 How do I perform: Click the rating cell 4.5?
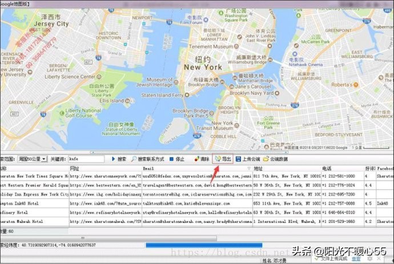pyautogui.click(x=370, y=203)
